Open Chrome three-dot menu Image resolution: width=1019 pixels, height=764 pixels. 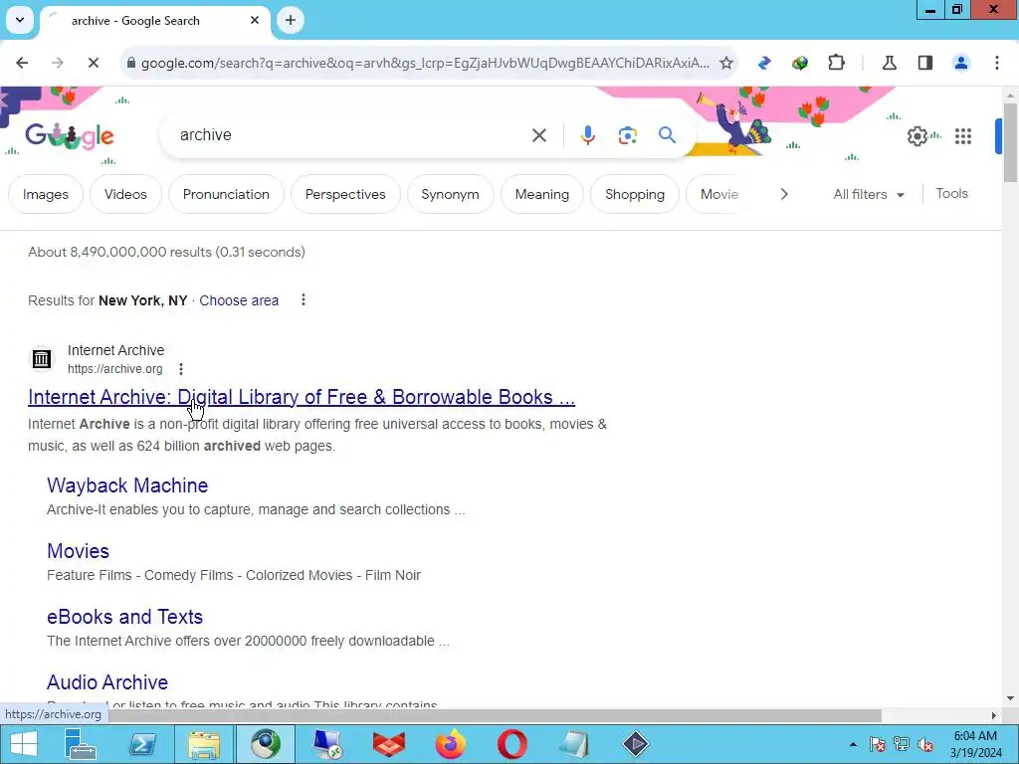coord(996,63)
